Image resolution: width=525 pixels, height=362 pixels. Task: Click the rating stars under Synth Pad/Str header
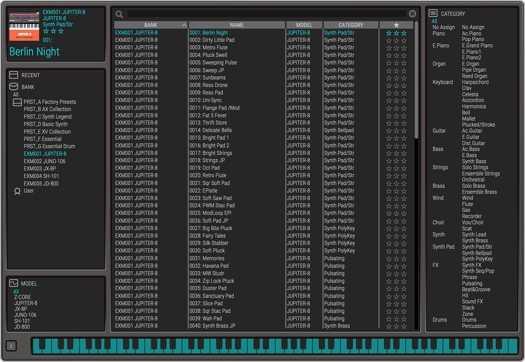click(53, 31)
